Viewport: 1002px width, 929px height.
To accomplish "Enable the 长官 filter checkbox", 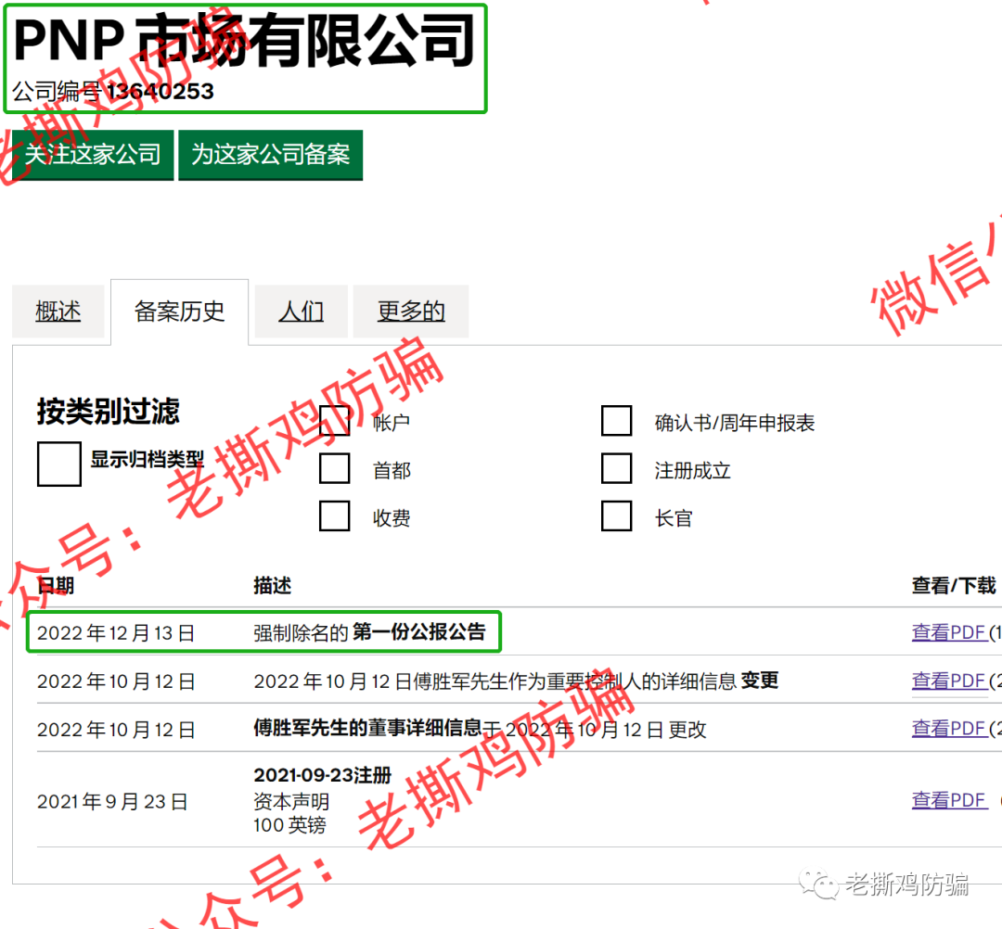I will (x=617, y=515).
